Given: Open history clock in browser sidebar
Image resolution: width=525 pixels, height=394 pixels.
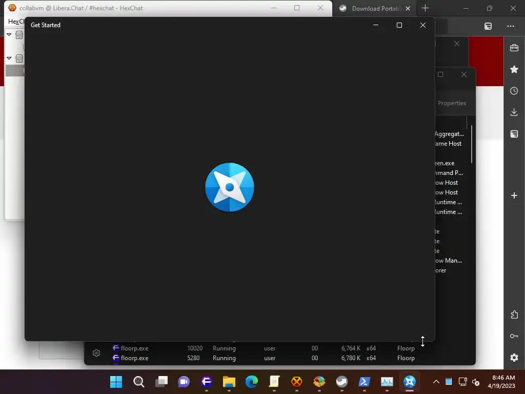Looking at the screenshot, I should [514, 91].
